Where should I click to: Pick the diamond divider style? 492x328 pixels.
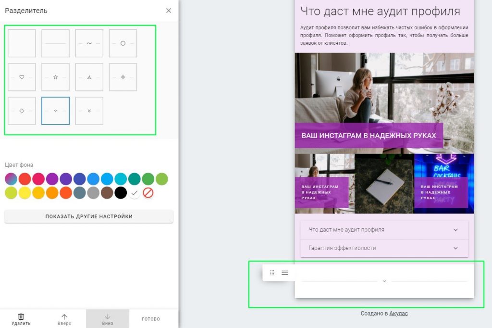click(22, 111)
